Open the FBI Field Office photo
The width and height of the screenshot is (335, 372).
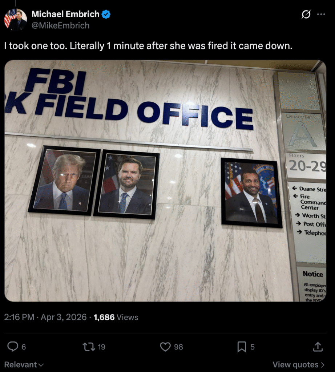[x=165, y=181]
